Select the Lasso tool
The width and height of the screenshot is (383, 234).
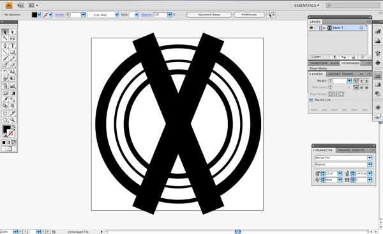pyautogui.click(x=13, y=38)
